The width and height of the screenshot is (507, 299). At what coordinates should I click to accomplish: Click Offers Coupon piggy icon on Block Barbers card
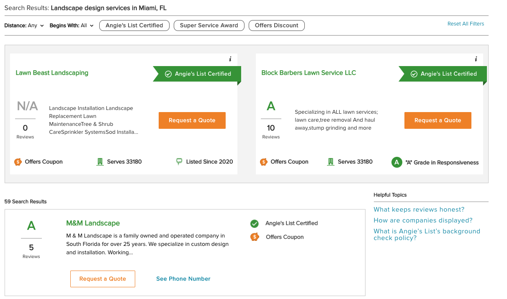264,162
